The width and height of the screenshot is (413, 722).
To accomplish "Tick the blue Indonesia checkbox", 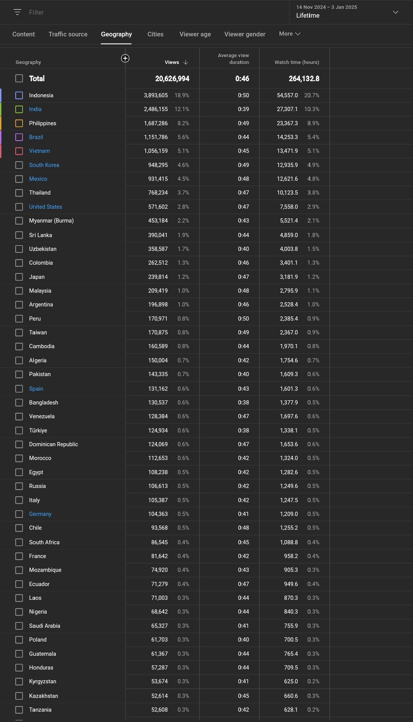I will (x=19, y=95).
